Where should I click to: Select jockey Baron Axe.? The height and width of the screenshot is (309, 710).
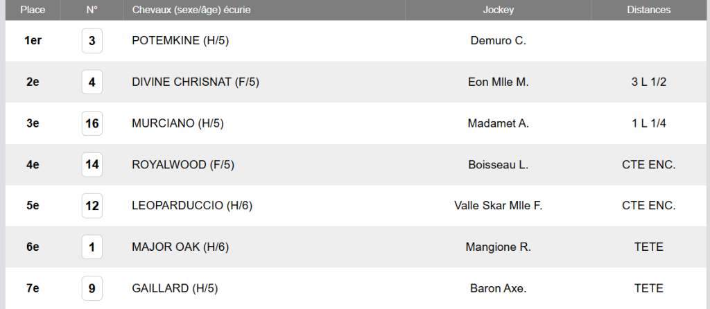coord(498,288)
